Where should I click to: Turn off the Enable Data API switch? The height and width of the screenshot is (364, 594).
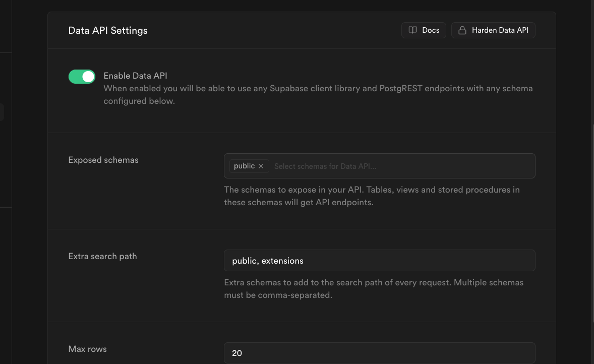click(82, 77)
